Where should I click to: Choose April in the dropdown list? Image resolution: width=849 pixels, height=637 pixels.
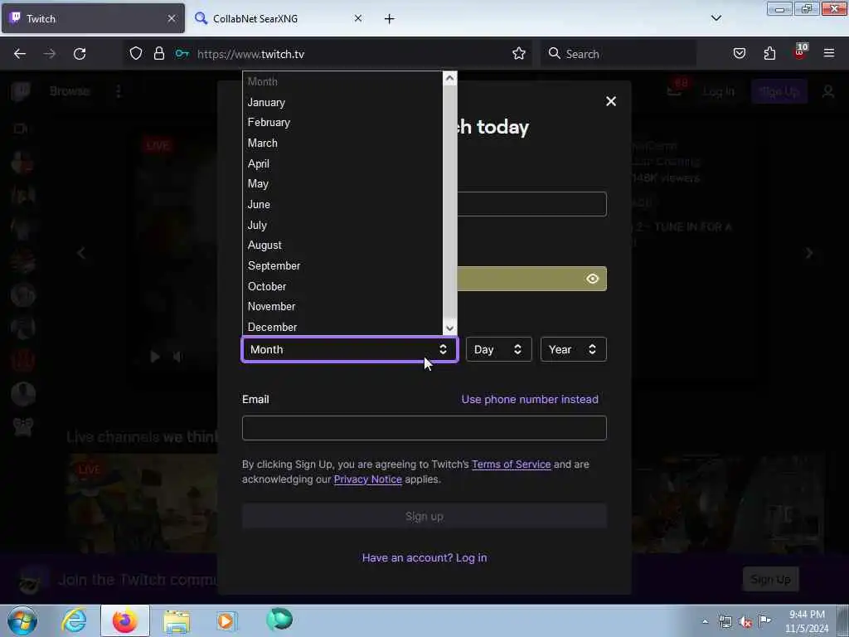coord(342,163)
